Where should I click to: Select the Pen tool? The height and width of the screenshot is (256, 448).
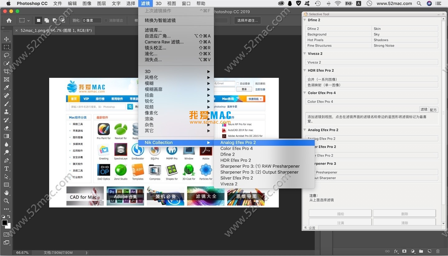pyautogui.click(x=6, y=160)
